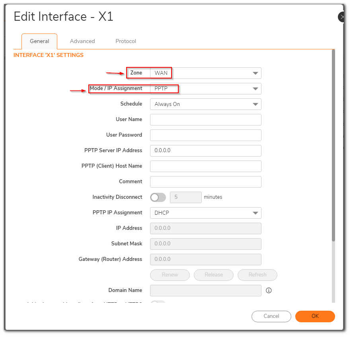Open the Mode / IP Assignment dropdown

point(205,88)
